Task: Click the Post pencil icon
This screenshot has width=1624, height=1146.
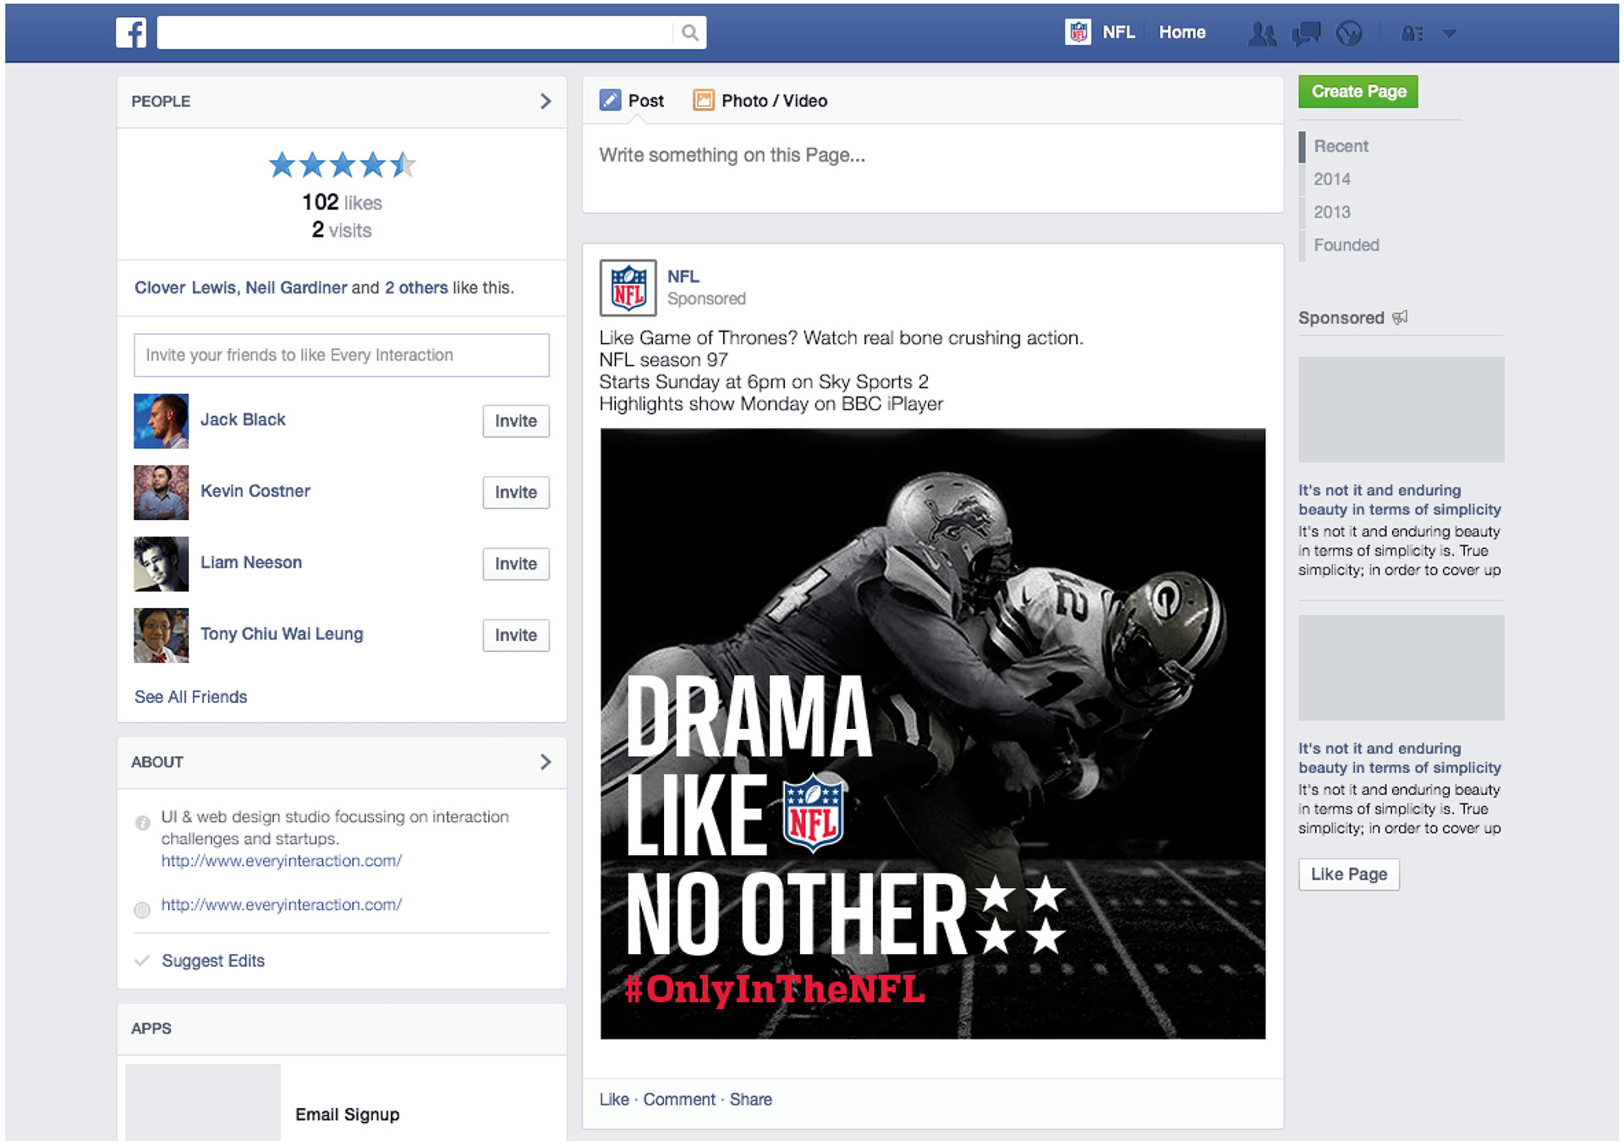Action: (x=610, y=101)
